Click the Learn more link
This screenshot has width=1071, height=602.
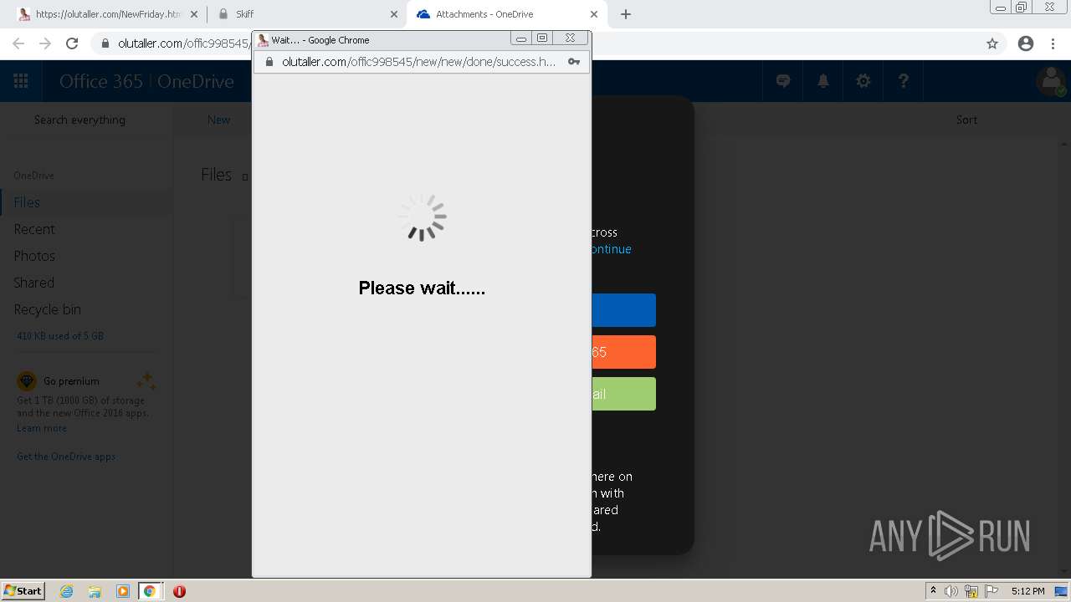tap(42, 428)
